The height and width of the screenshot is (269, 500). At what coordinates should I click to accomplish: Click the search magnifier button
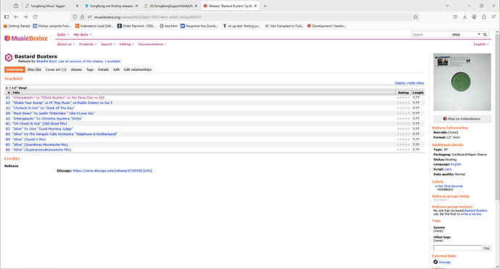[485, 35]
